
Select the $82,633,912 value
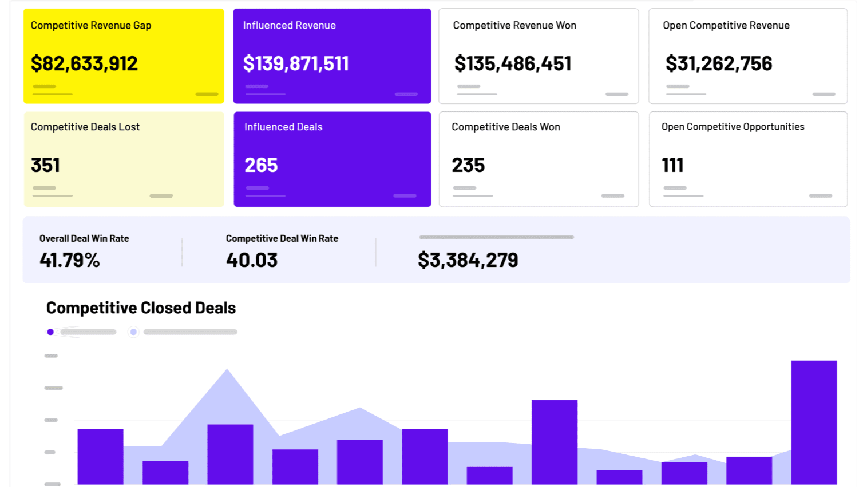[84, 63]
